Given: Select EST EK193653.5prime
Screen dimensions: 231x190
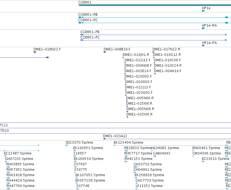Looking at the screenshot, I should pyautogui.click(x=75, y=151).
